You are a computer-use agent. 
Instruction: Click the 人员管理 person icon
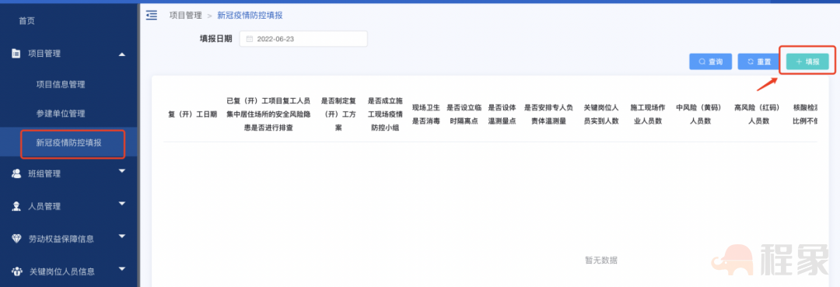(16, 206)
